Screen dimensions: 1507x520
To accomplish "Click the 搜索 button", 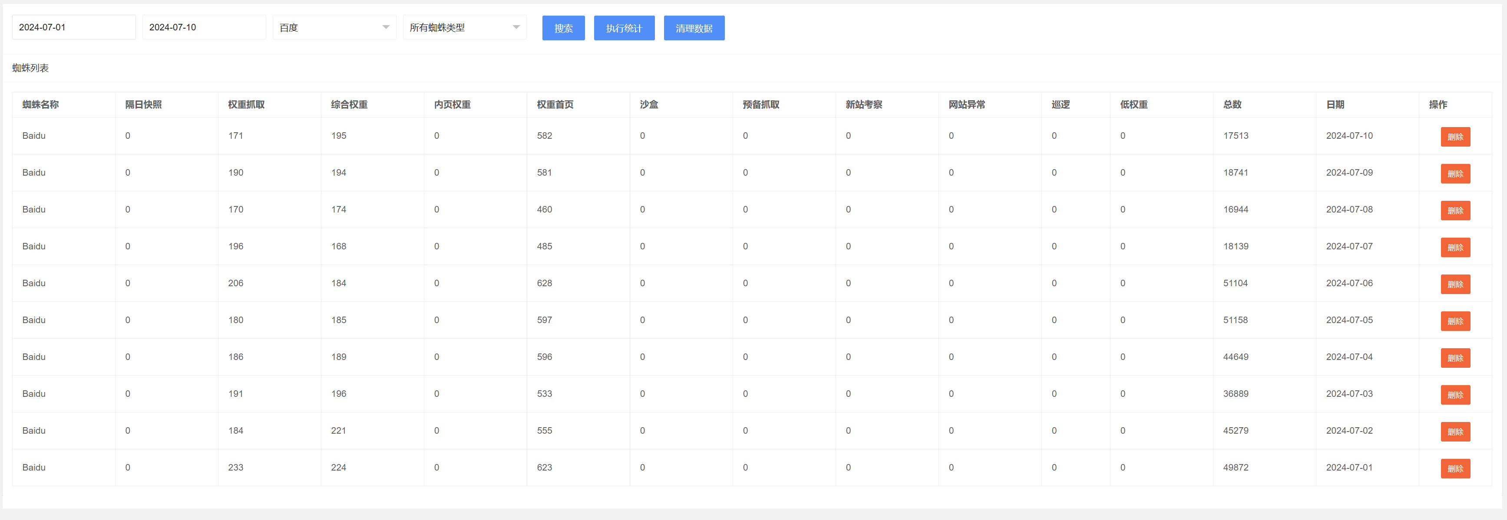I will click(x=563, y=28).
